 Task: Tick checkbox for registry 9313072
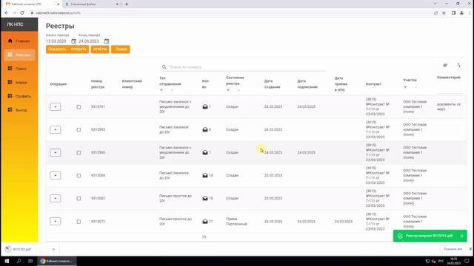(x=79, y=222)
